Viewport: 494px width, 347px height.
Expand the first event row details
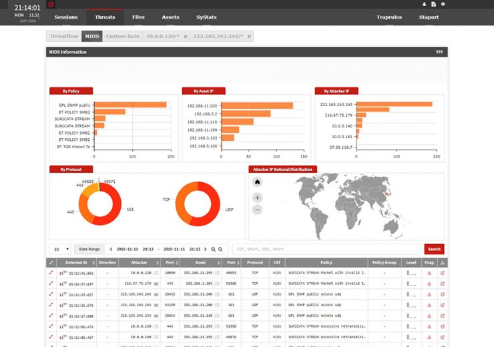(x=51, y=273)
